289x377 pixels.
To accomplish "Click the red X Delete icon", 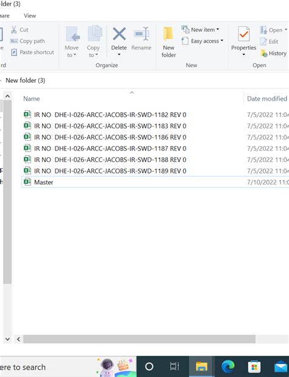I will coord(119,33).
